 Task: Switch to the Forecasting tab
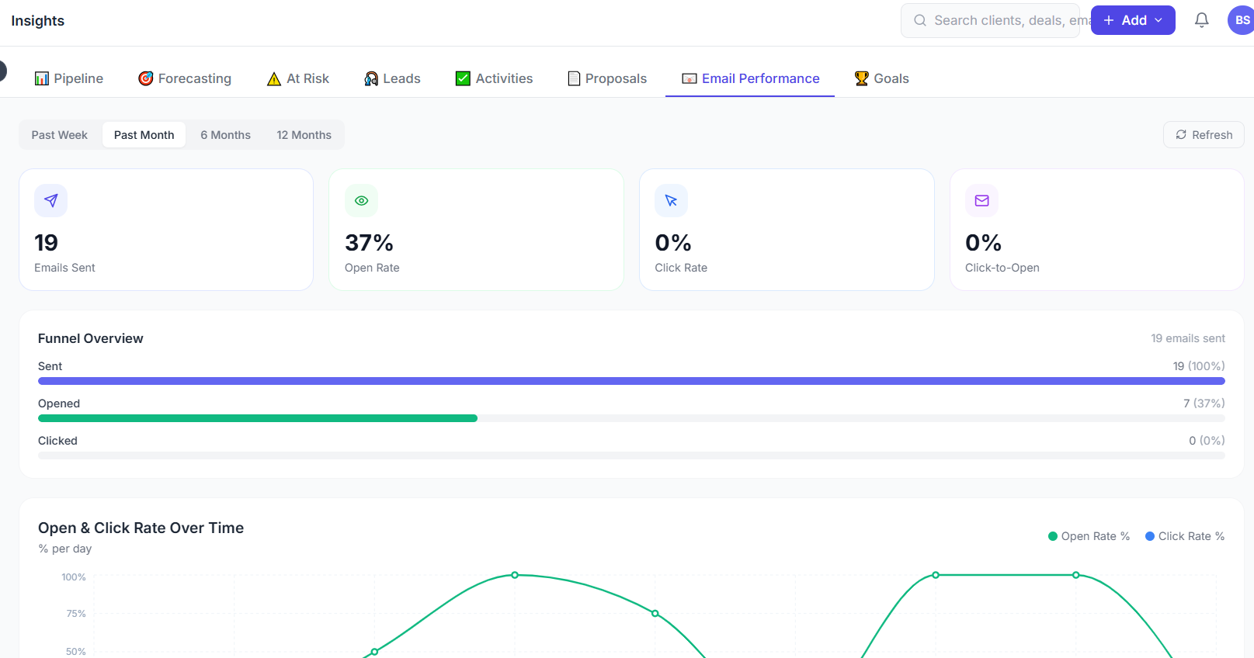(x=185, y=78)
